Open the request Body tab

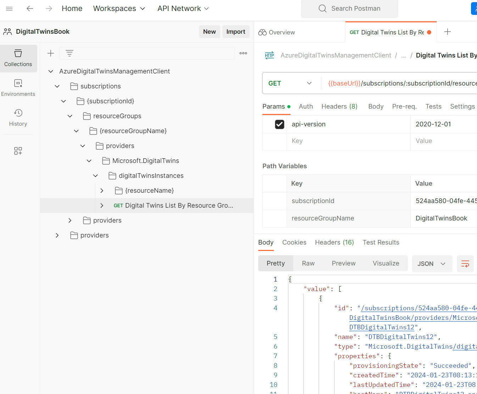(376, 106)
